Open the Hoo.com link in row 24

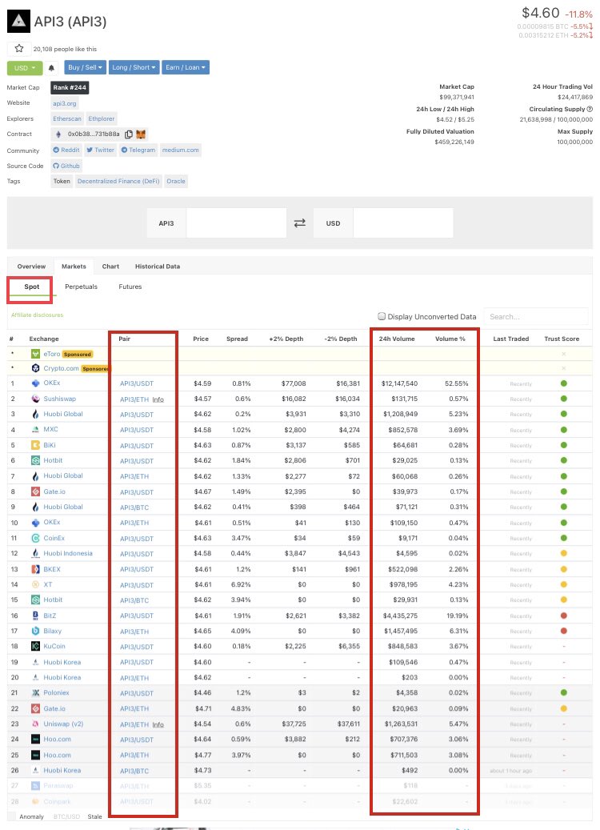pyautogui.click(x=57, y=739)
